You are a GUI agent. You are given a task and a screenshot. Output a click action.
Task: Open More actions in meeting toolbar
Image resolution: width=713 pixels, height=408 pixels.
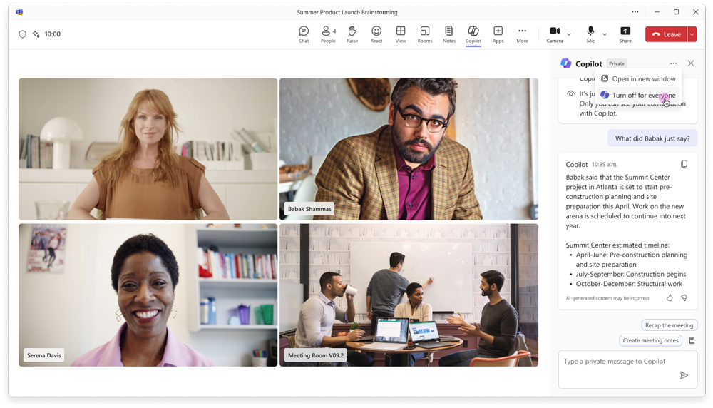coord(522,34)
